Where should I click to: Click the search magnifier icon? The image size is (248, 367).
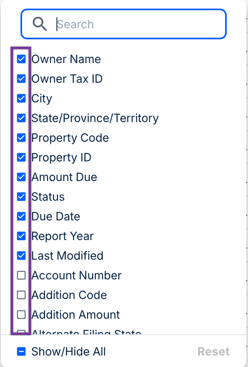(x=40, y=25)
